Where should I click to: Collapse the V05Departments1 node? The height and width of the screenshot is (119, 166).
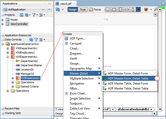8,57
